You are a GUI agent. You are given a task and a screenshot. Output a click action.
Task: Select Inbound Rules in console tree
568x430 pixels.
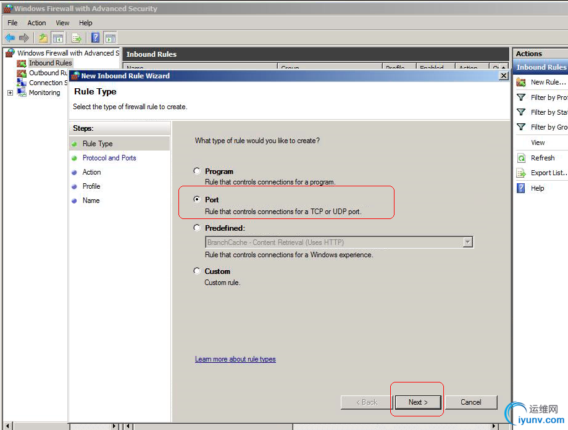pyautogui.click(x=51, y=63)
